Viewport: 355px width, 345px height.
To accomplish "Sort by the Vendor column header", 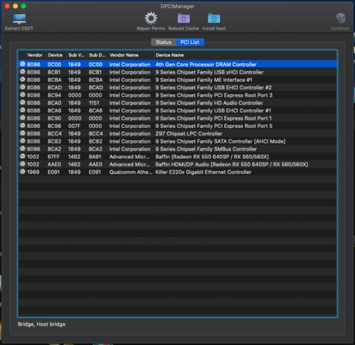I will 34,55.
